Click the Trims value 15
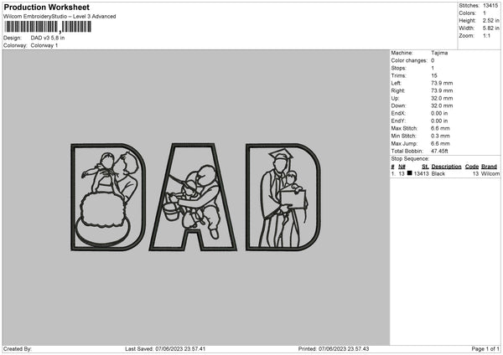 tap(434, 75)
